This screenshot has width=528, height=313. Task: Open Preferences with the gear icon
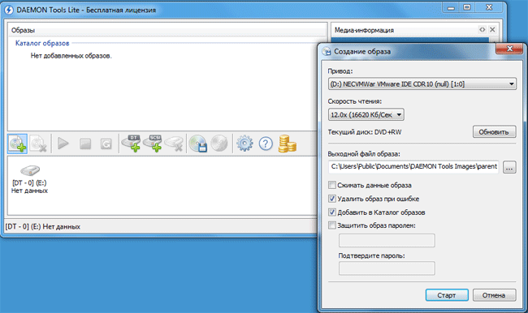point(245,144)
